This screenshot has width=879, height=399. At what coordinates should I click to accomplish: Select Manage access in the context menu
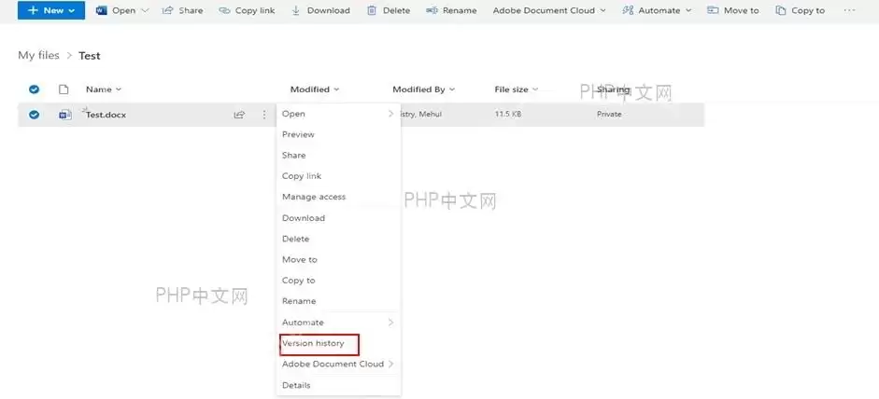coord(338,197)
